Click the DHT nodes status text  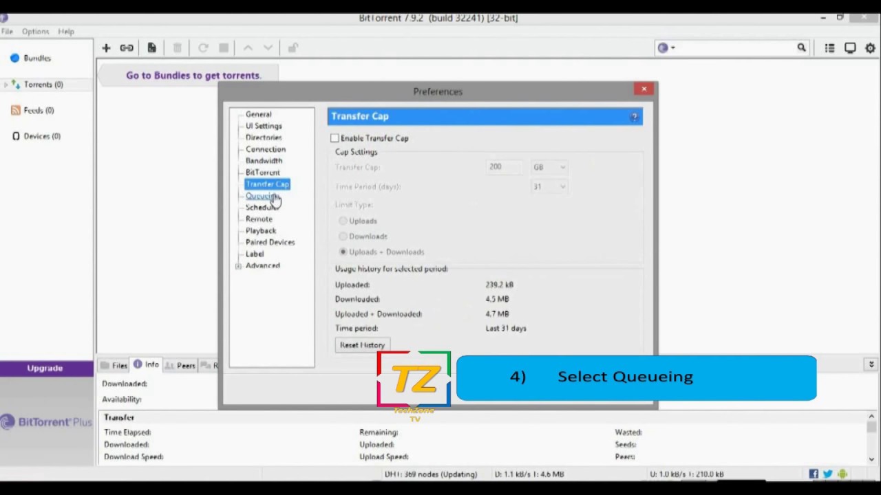click(431, 474)
